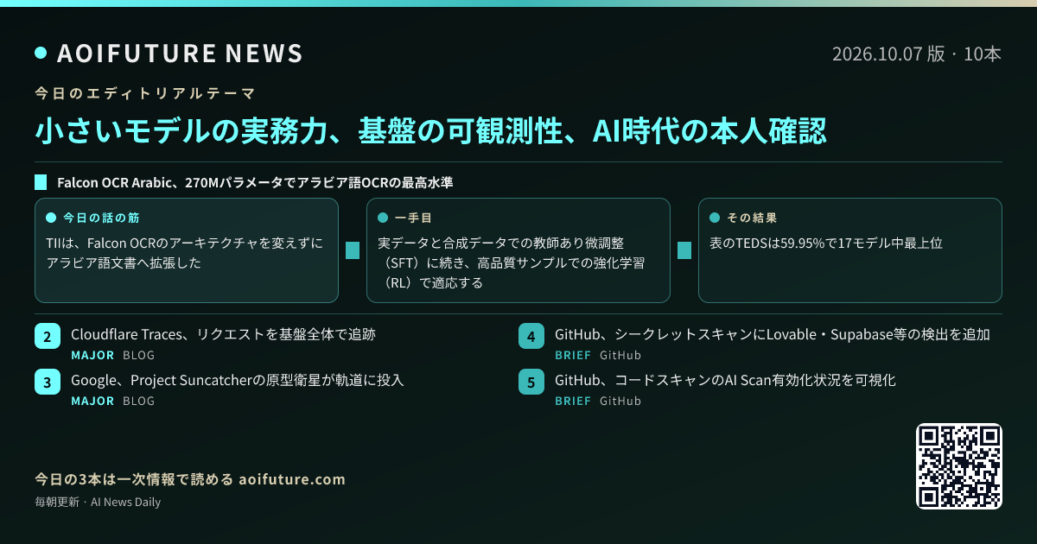Click the number 2 badge
Image resolution: width=1037 pixels, height=544 pixels.
coord(47,337)
